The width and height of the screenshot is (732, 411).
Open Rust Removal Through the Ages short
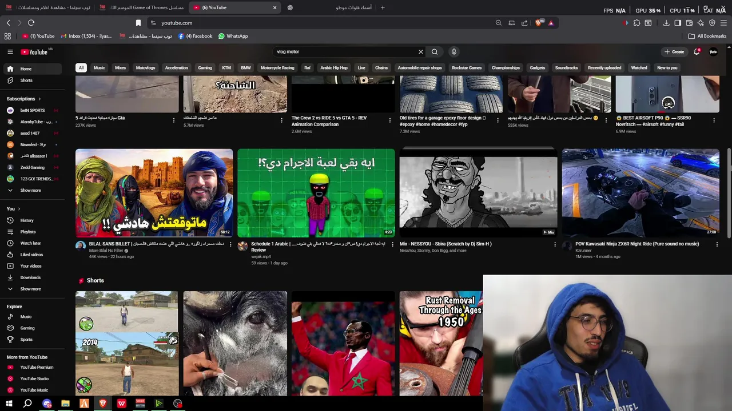(441, 343)
